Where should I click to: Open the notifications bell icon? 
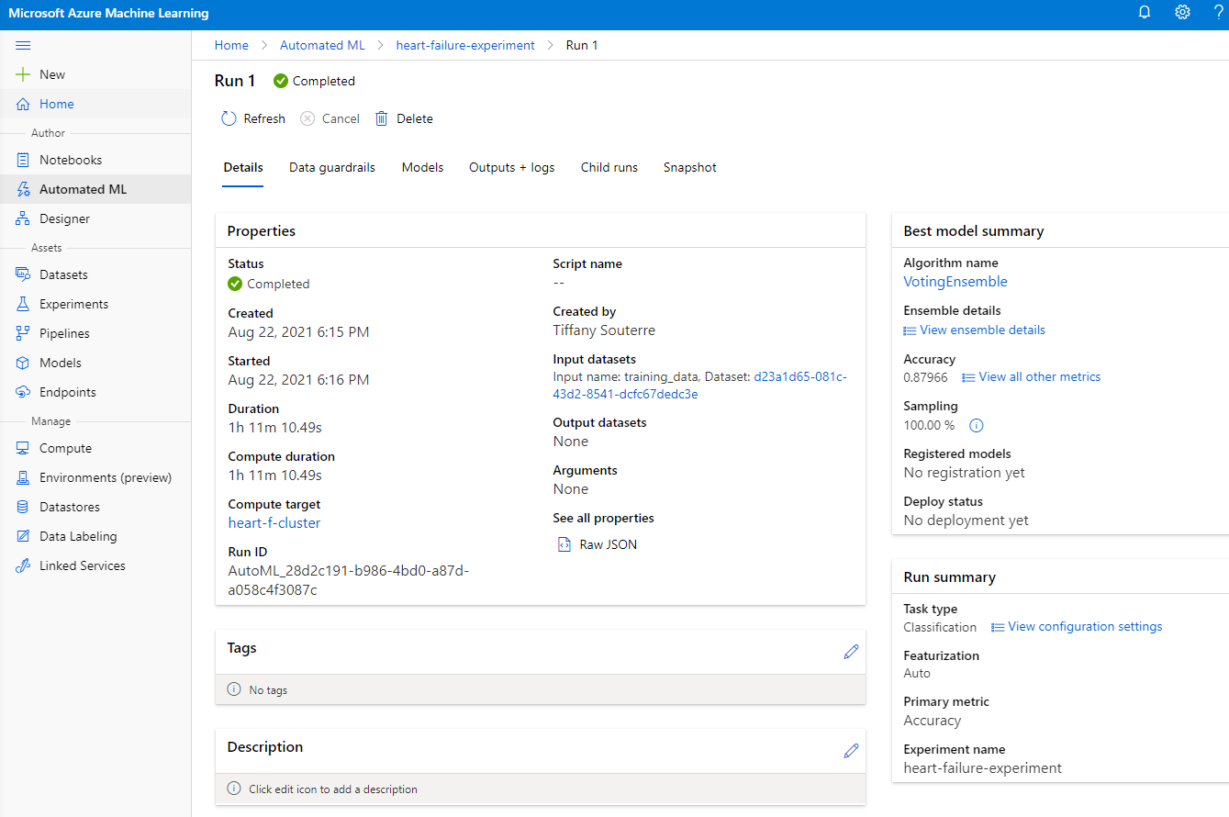tap(1145, 13)
